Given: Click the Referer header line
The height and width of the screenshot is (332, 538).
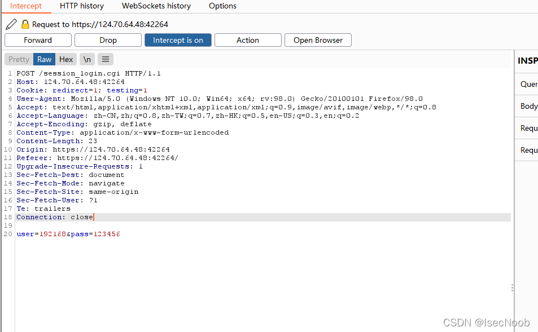Looking at the screenshot, I should 98,158.
